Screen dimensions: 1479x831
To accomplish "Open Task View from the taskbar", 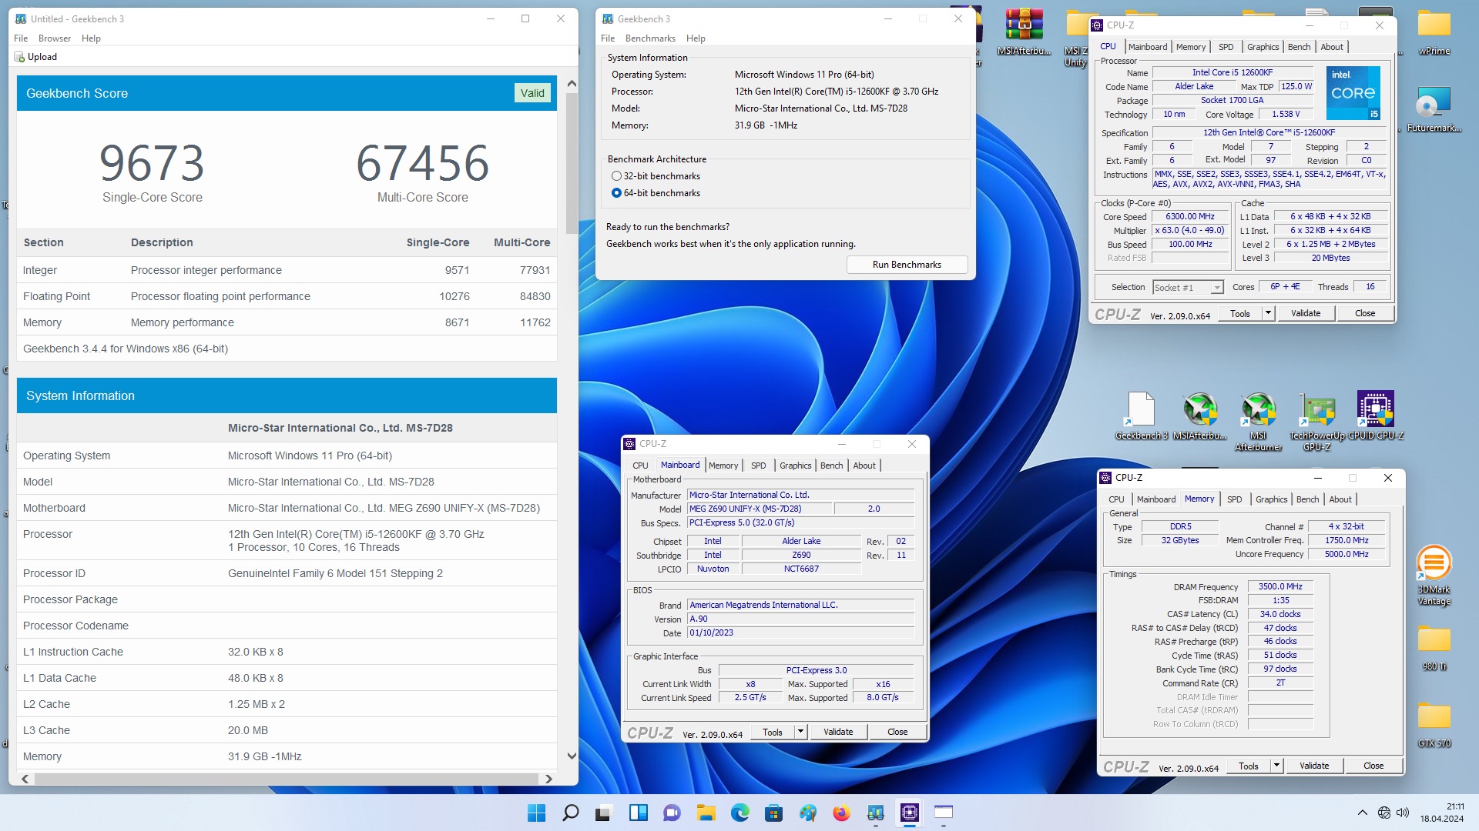I will (604, 813).
